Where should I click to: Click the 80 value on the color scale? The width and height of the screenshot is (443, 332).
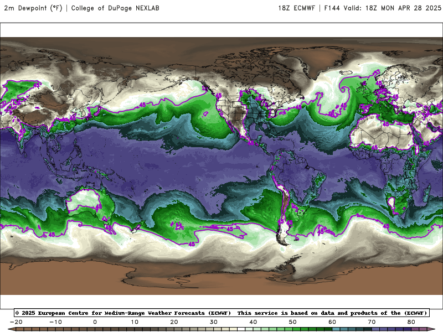pyautogui.click(x=411, y=322)
